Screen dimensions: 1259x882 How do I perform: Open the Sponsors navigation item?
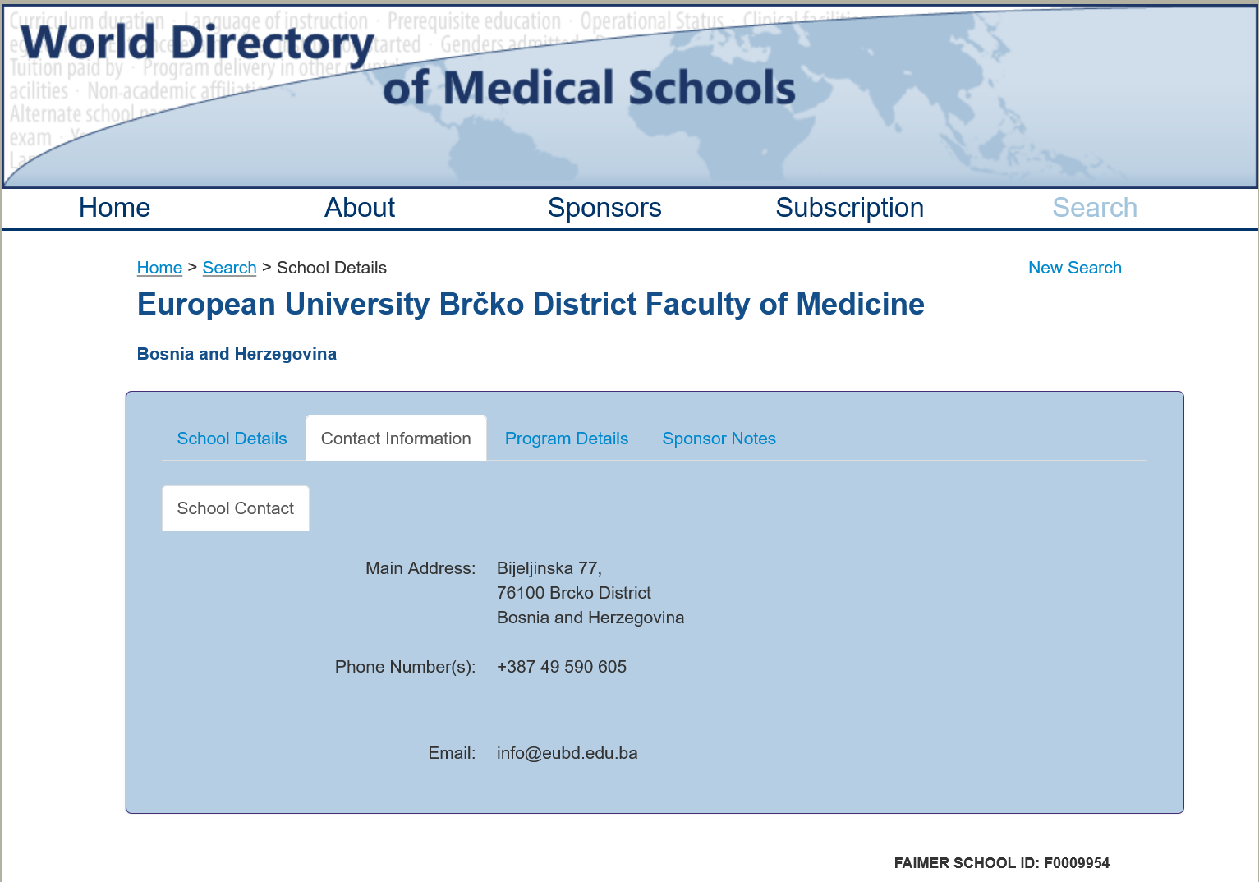(x=604, y=208)
